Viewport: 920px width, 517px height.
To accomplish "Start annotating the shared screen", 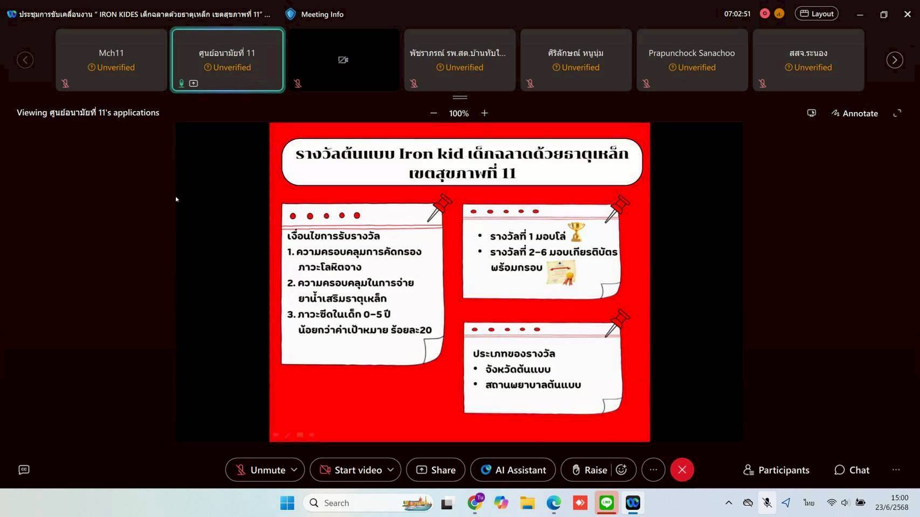I will point(855,113).
